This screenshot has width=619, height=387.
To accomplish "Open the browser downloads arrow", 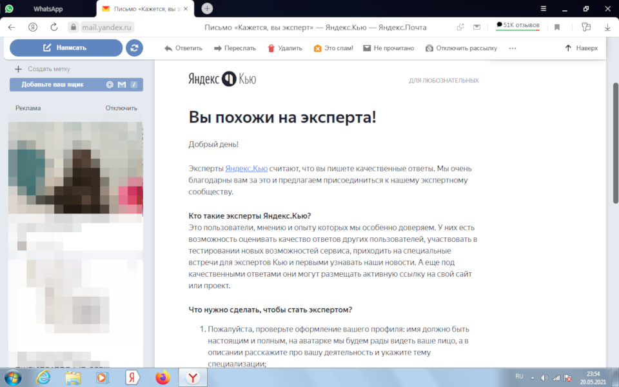I will [x=607, y=27].
